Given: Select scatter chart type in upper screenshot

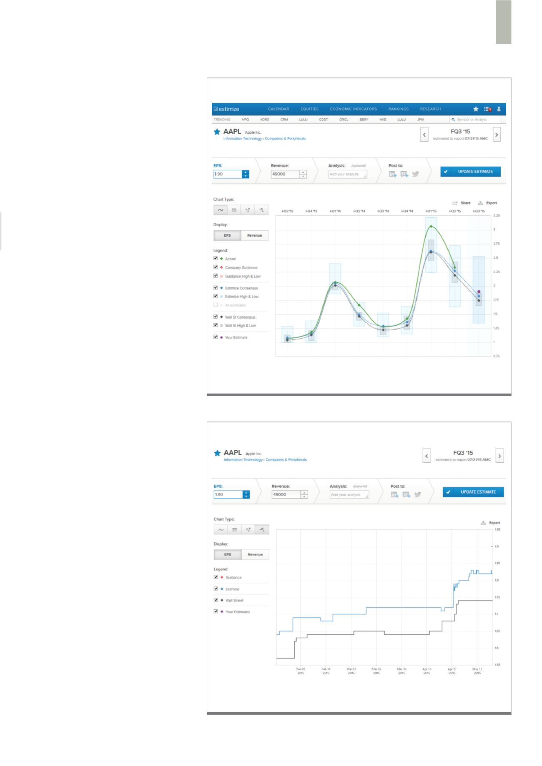Looking at the screenshot, I should coord(248,210).
